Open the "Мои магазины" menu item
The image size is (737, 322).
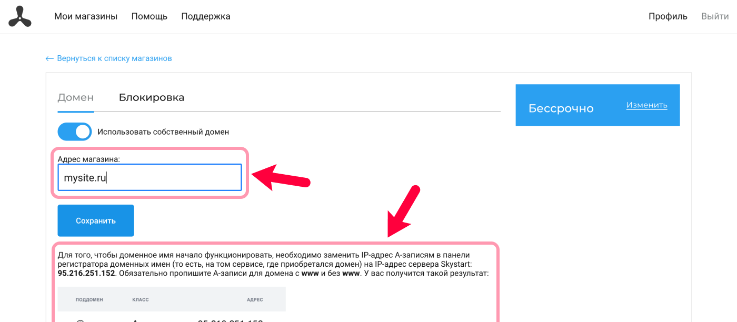coord(86,16)
